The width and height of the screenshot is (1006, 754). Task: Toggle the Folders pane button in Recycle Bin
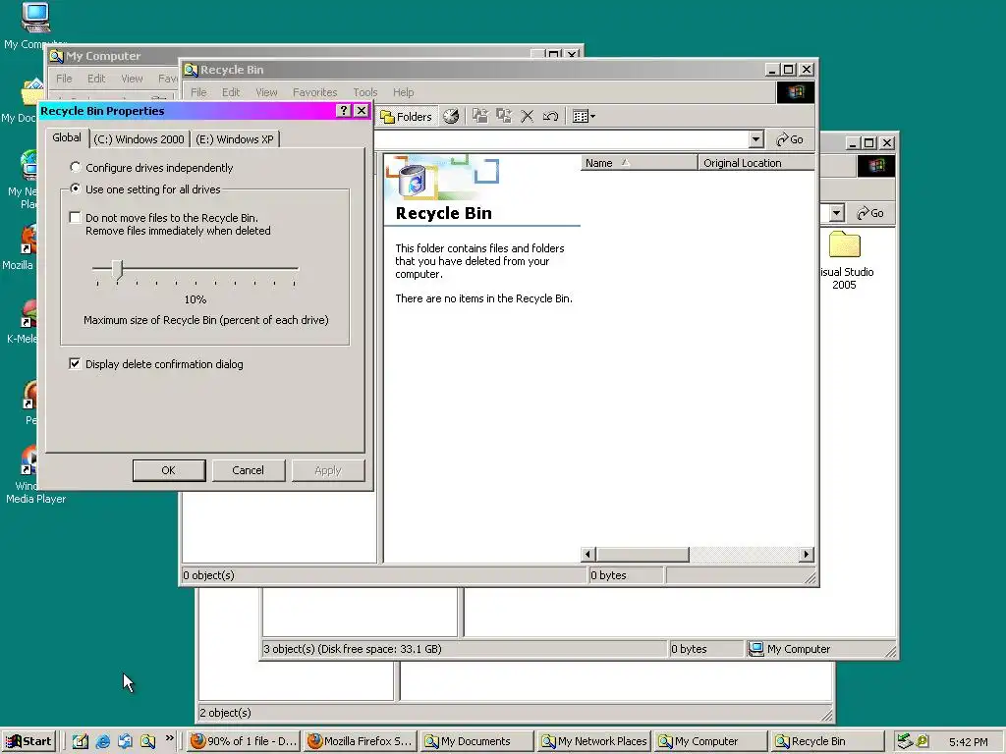click(406, 117)
